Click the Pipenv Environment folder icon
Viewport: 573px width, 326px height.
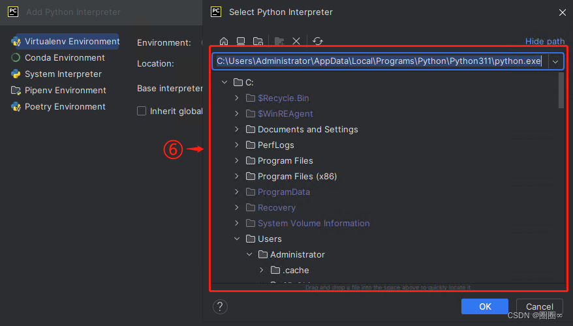click(x=16, y=90)
